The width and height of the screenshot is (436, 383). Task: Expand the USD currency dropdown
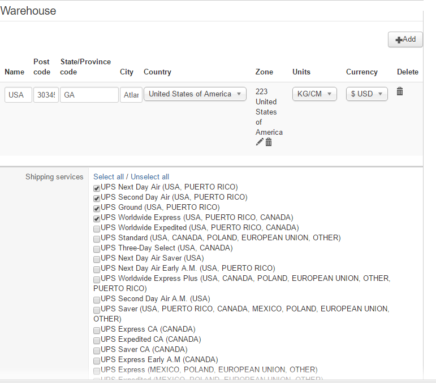(366, 94)
